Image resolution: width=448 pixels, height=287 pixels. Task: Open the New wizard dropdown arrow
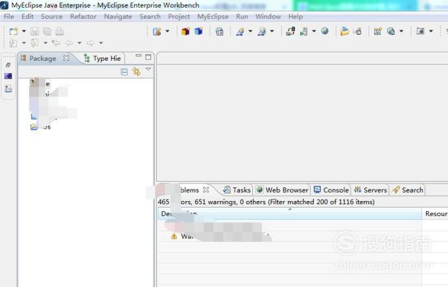tap(24, 31)
